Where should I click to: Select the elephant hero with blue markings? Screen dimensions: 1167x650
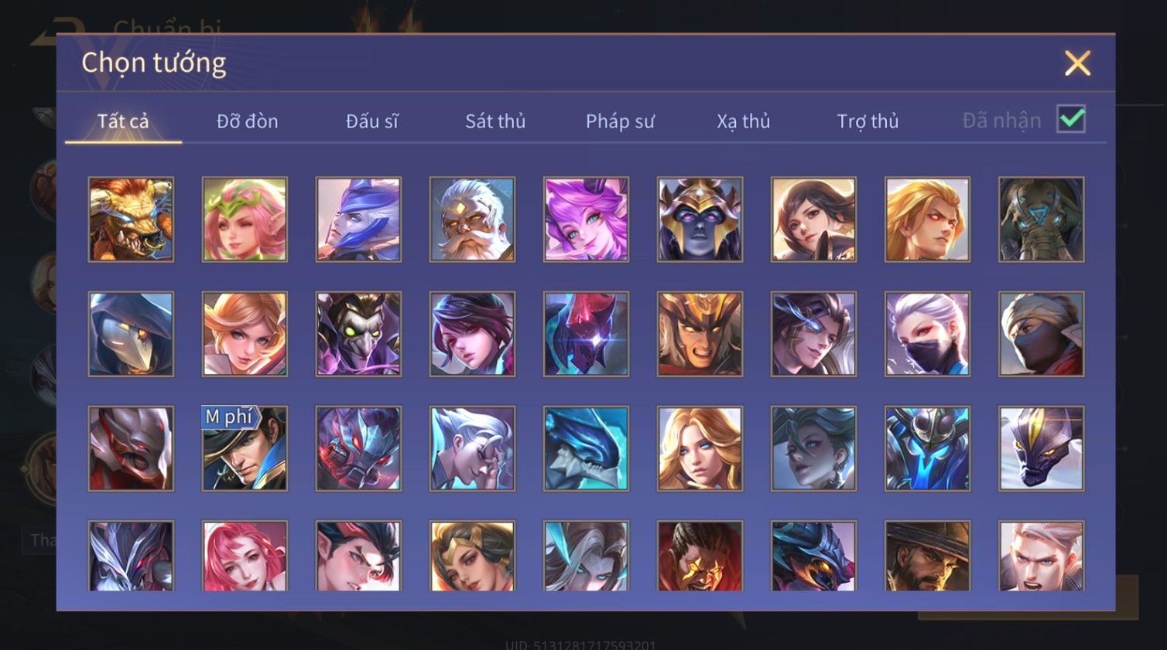click(1041, 220)
